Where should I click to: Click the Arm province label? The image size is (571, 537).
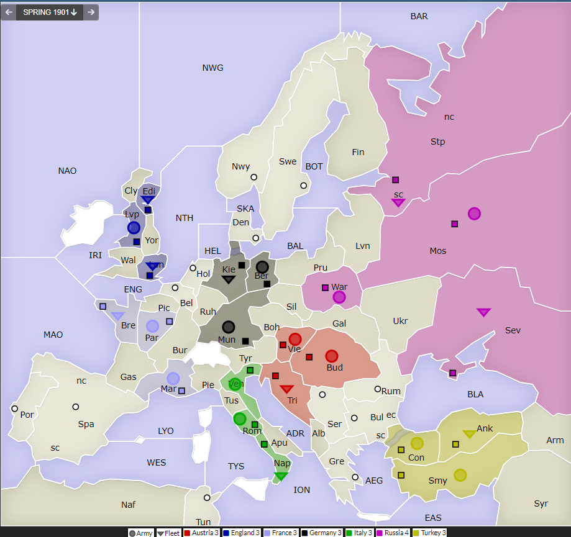tap(555, 440)
